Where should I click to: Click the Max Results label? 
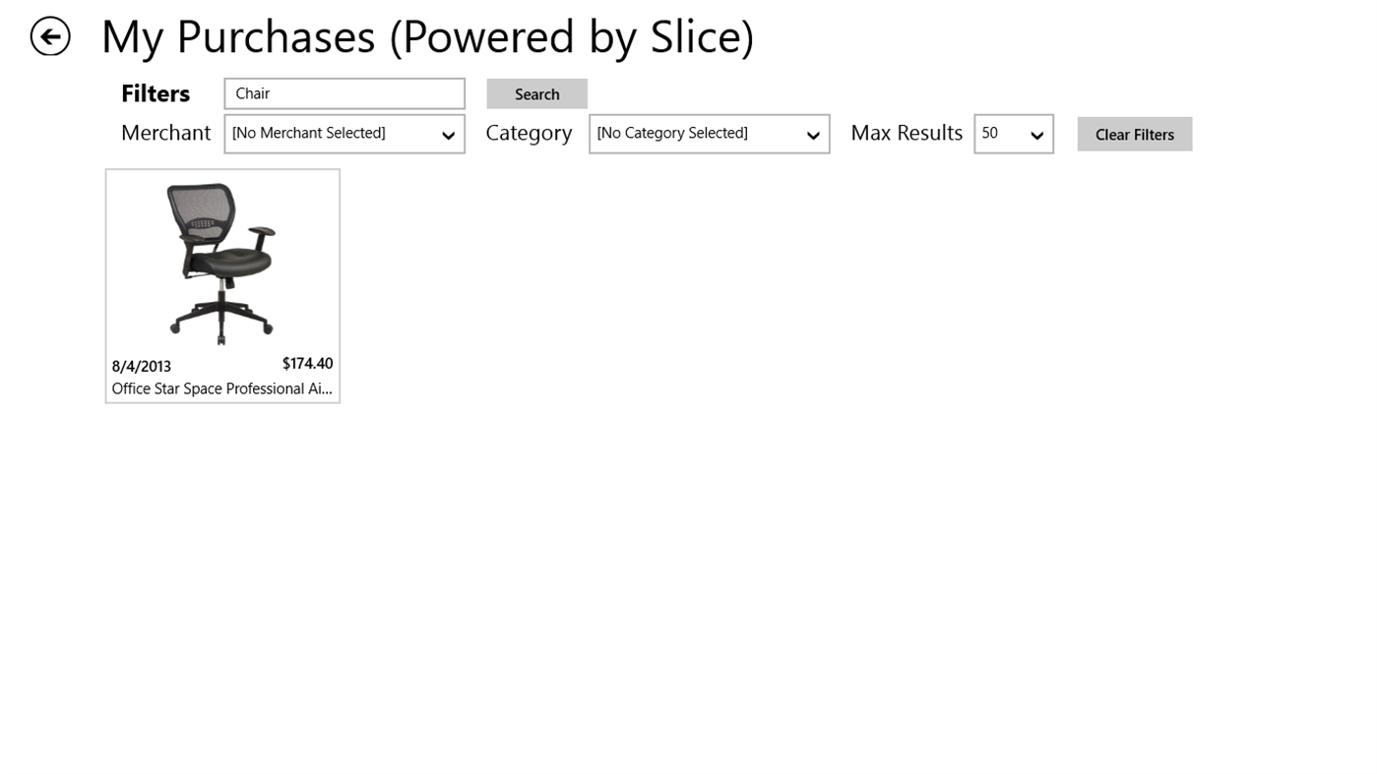pos(906,133)
